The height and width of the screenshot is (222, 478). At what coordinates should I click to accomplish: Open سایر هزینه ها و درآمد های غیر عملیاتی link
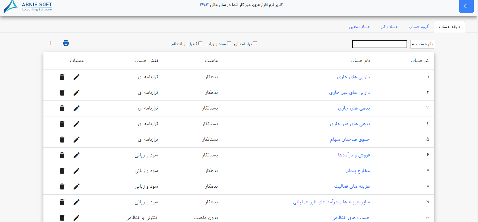click(331, 202)
